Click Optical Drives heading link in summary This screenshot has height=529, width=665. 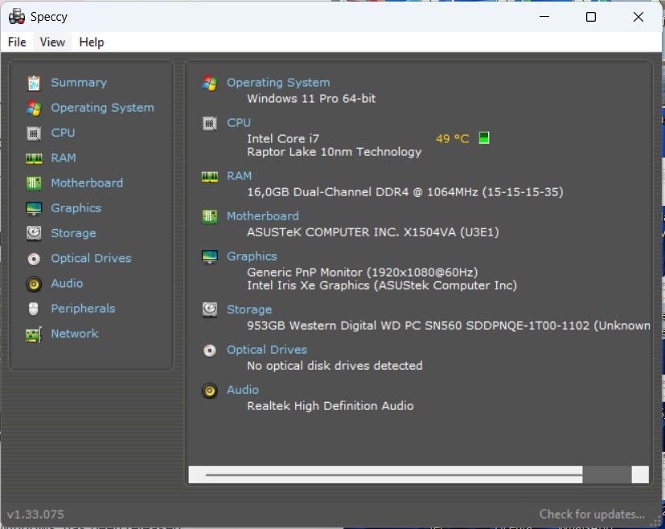(267, 350)
